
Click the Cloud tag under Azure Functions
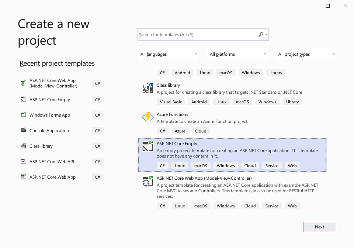click(x=201, y=131)
